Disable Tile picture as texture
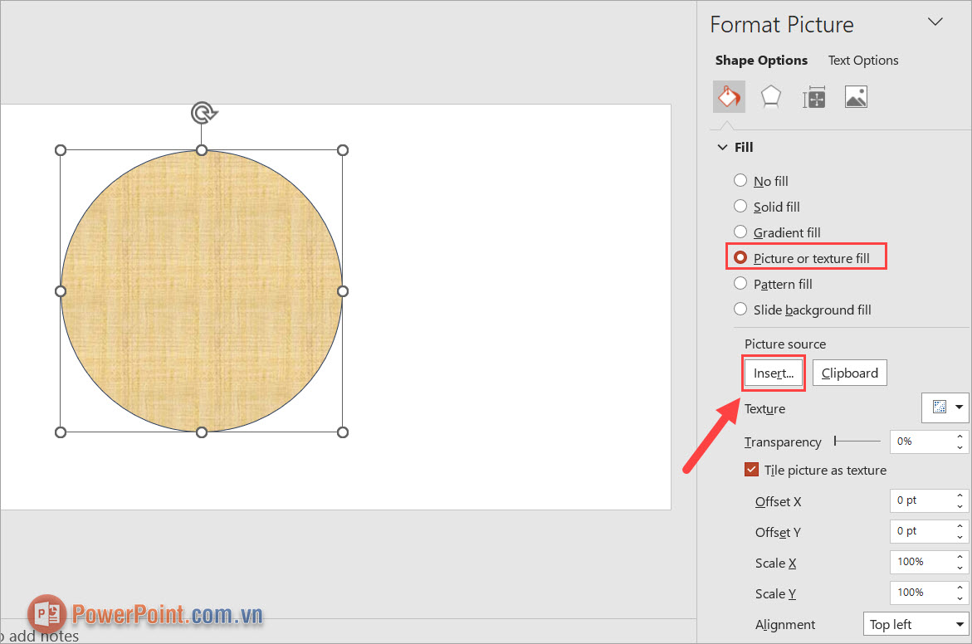This screenshot has width=972, height=644. point(751,469)
